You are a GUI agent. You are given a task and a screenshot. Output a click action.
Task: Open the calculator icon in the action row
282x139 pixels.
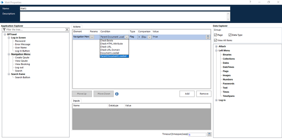pos(208,37)
